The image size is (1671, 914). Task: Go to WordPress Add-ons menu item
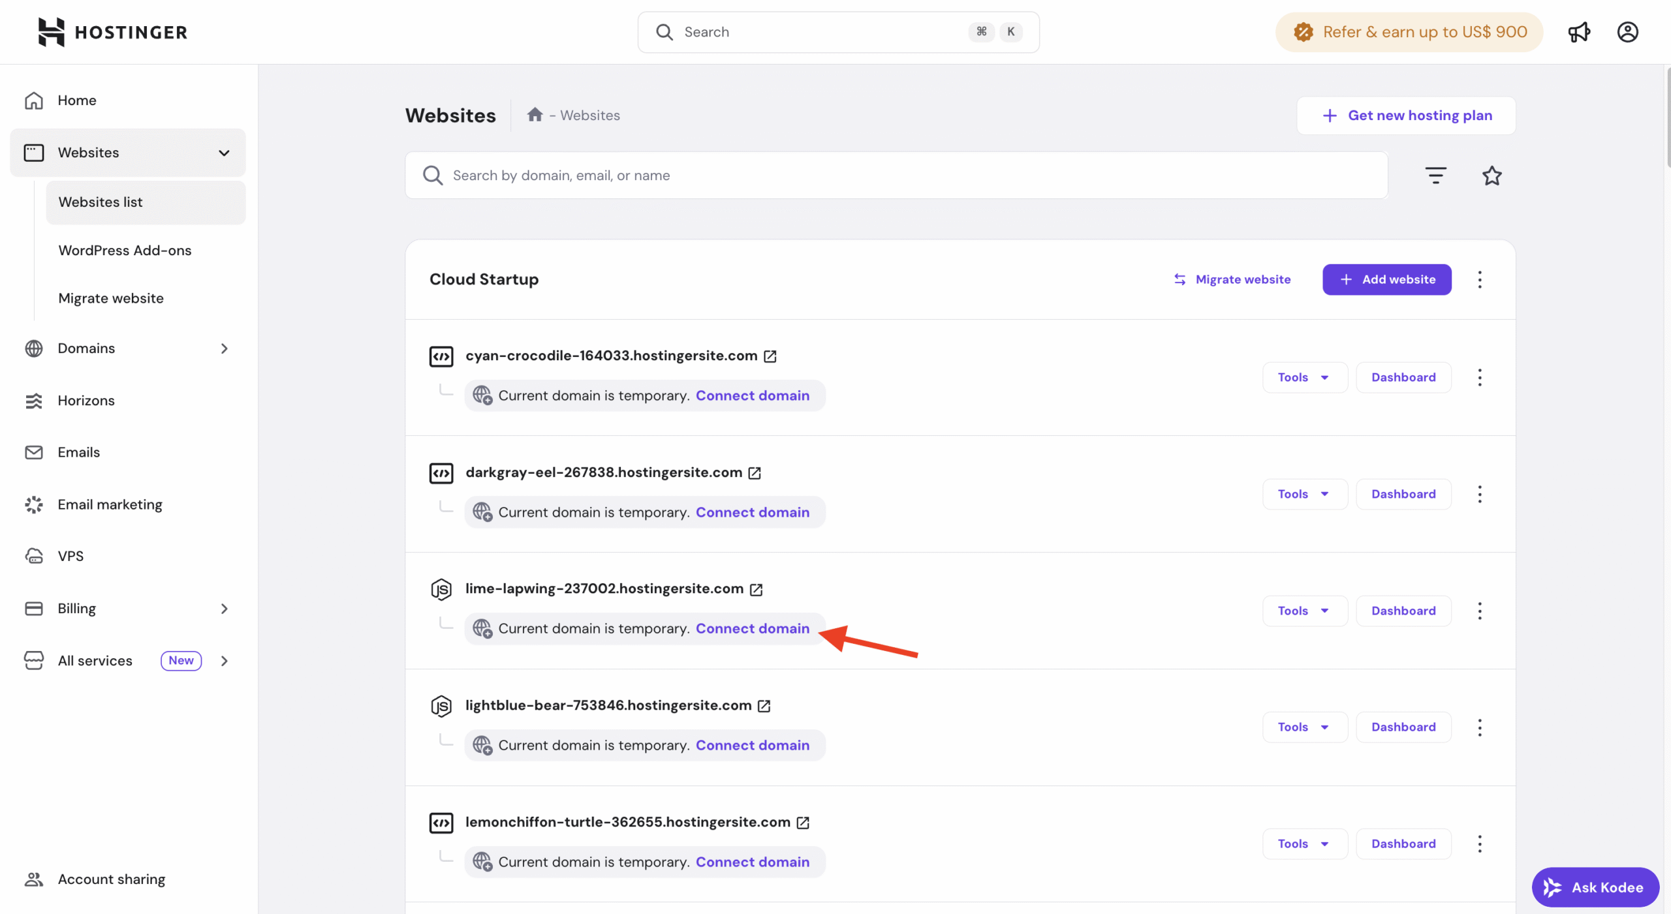click(125, 251)
